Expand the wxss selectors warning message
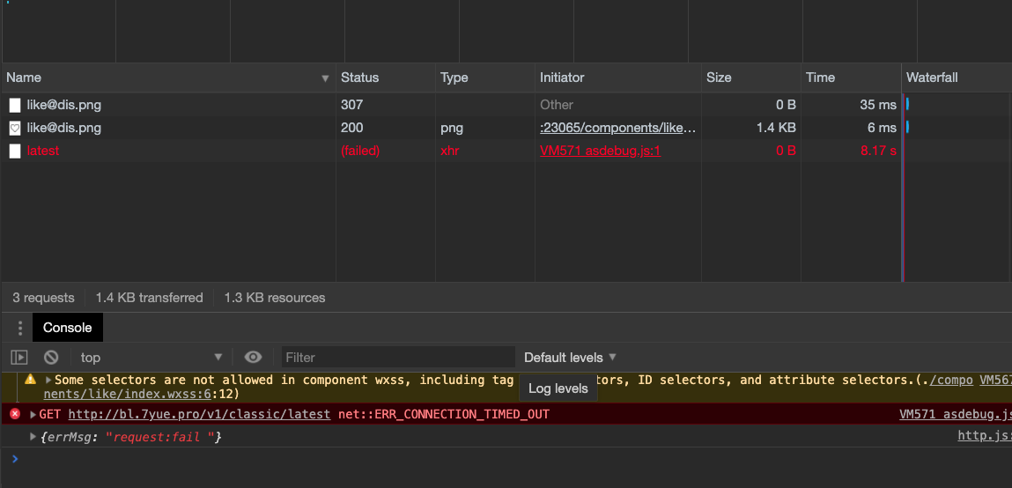This screenshot has width=1012, height=488. coord(48,381)
